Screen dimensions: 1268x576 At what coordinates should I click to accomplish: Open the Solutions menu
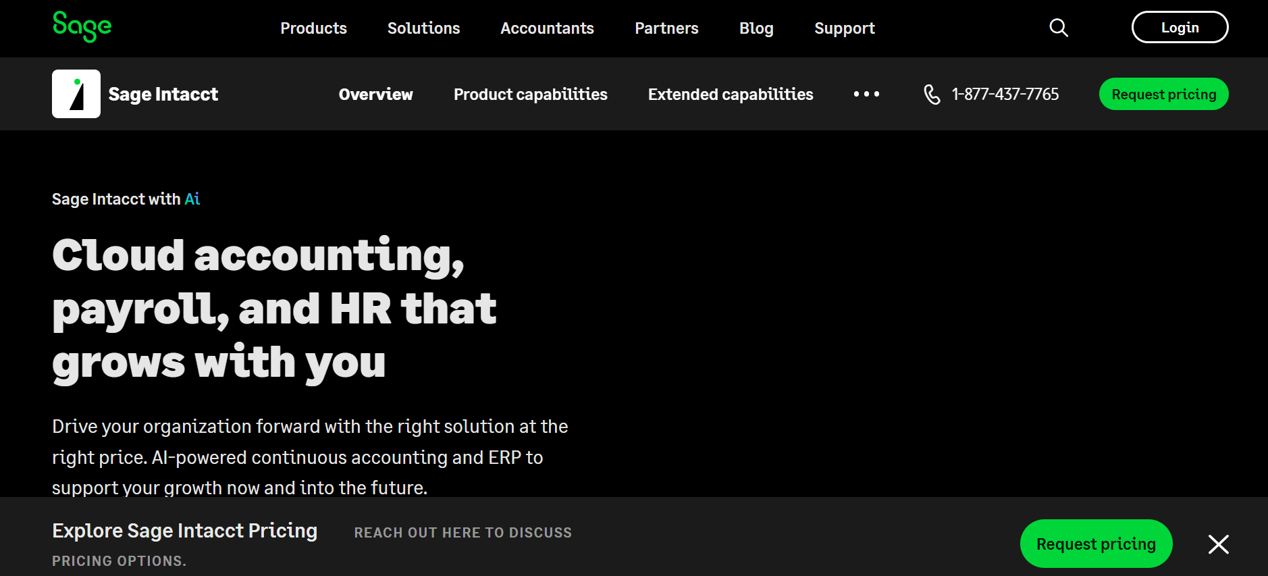(x=423, y=28)
